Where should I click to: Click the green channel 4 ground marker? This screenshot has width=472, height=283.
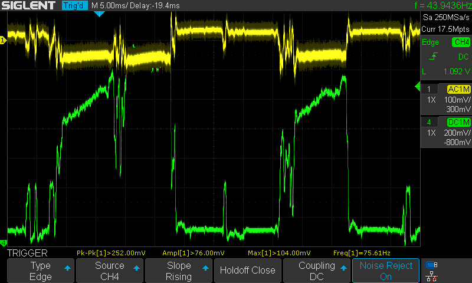[4, 243]
